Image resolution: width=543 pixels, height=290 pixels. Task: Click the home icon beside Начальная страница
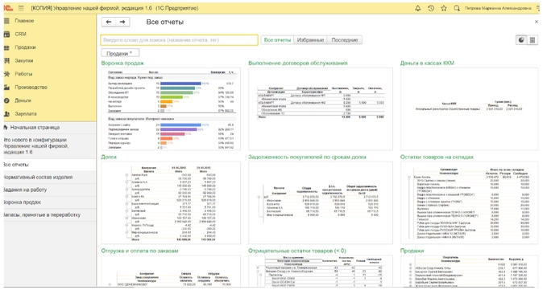(x=6, y=128)
